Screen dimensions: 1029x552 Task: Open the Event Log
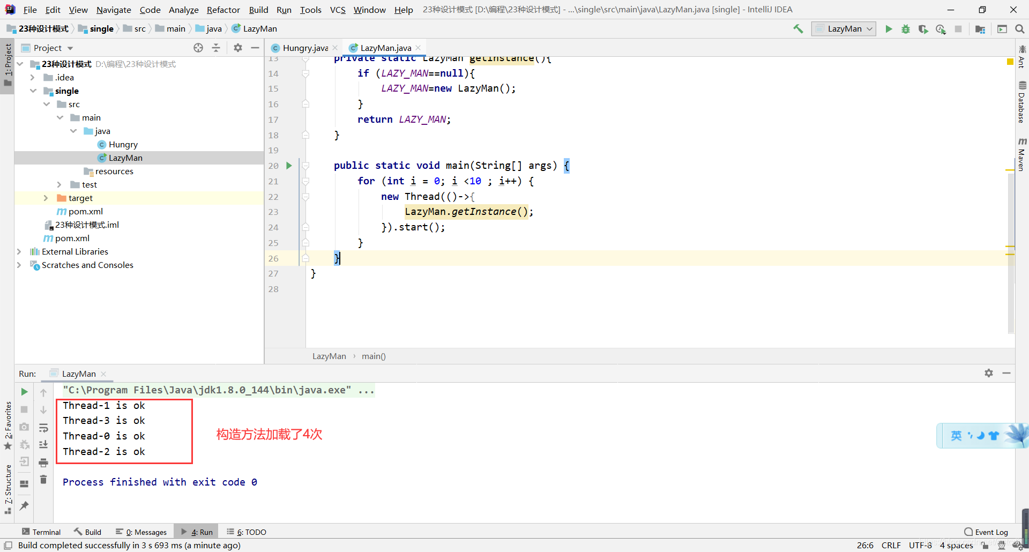[x=986, y=532]
